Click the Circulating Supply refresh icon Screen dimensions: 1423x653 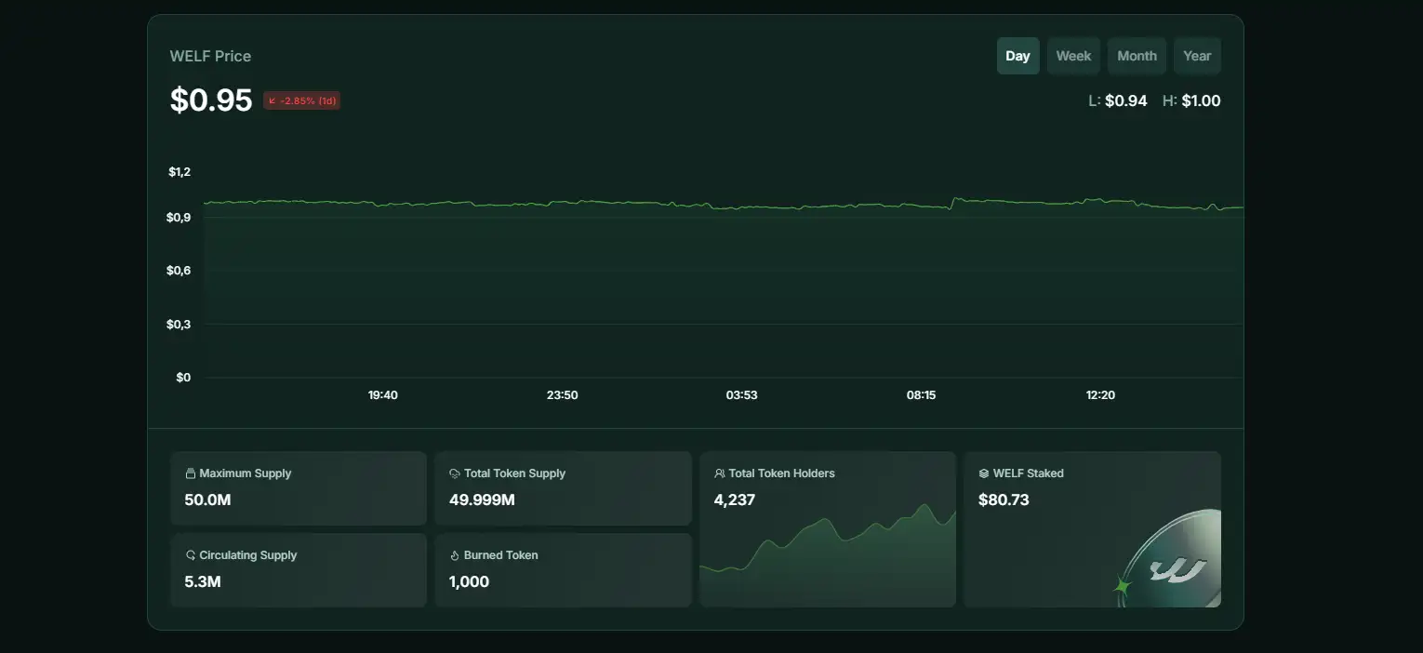[x=191, y=555]
